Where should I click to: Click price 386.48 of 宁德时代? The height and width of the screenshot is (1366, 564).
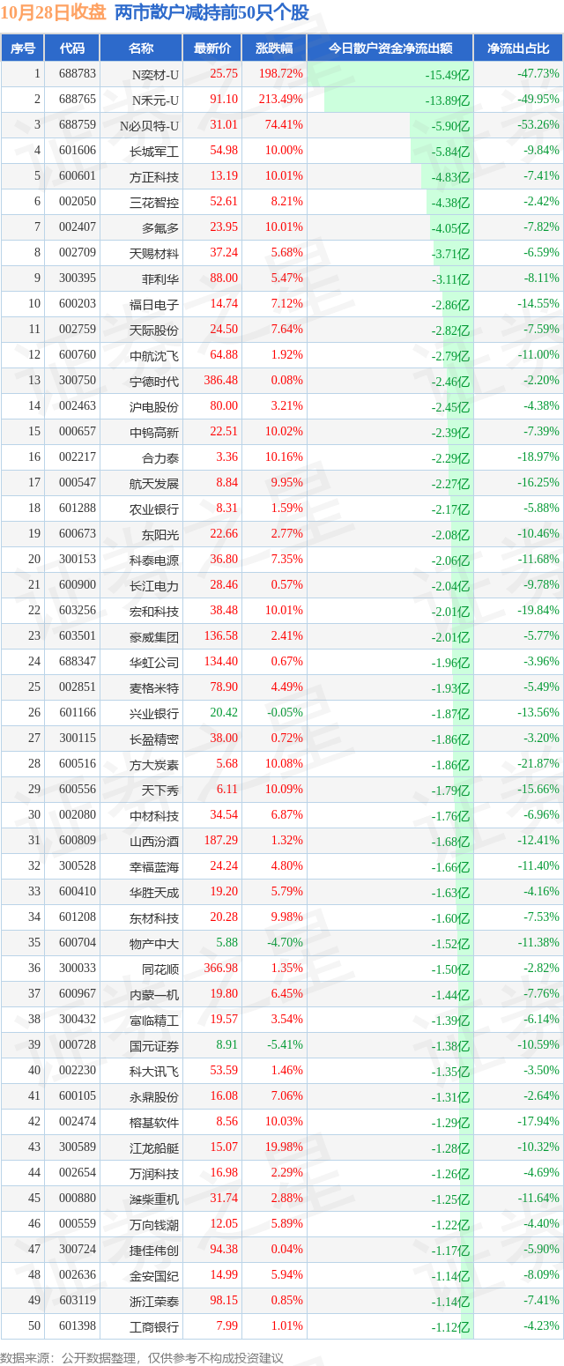coord(221,381)
